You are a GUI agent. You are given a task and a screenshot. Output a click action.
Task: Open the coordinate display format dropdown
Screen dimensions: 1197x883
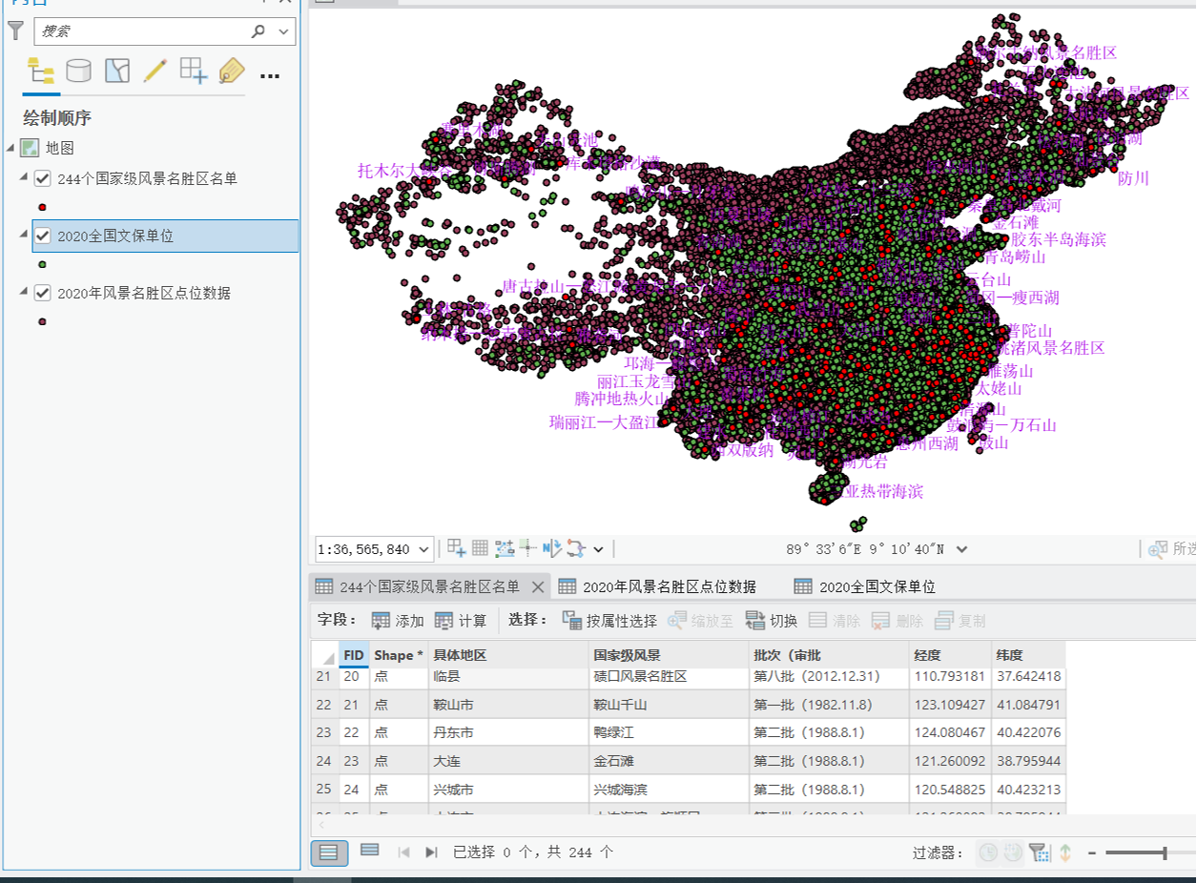961,549
